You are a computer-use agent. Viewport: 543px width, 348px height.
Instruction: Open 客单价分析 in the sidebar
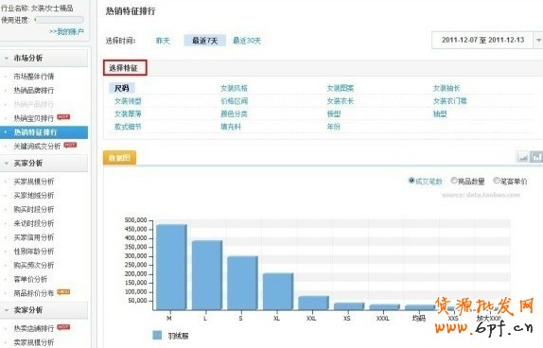(x=30, y=279)
